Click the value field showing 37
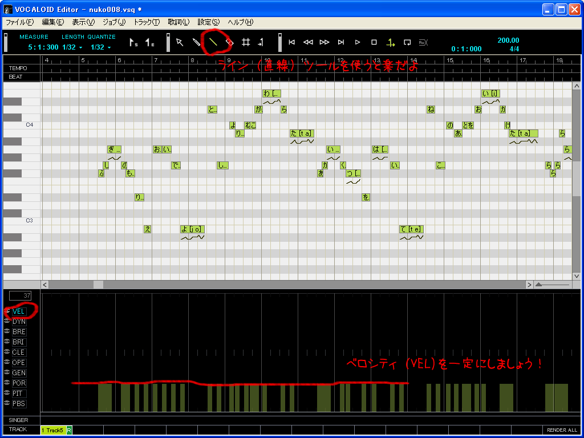584x438 pixels. click(20, 296)
